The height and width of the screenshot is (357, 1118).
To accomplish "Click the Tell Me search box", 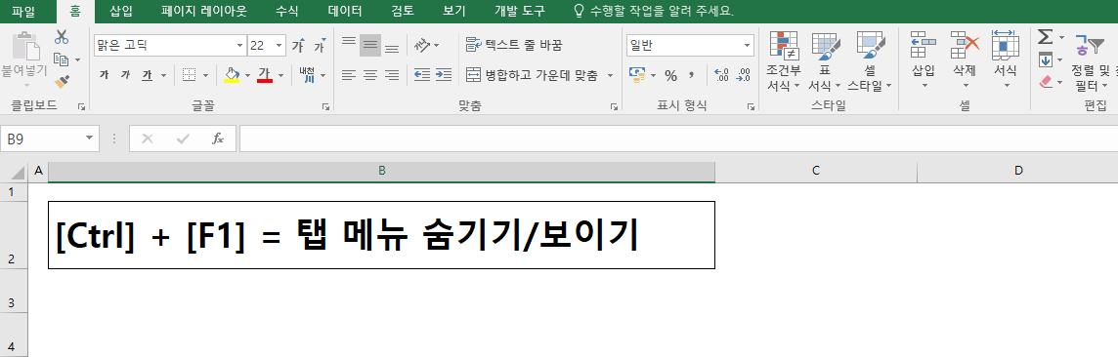I will coord(654,11).
